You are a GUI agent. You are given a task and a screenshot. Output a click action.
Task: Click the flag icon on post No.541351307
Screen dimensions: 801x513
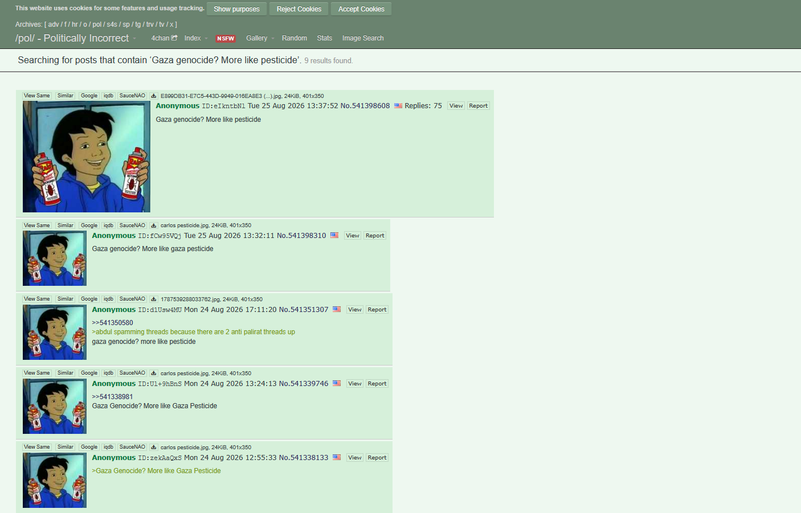337,309
